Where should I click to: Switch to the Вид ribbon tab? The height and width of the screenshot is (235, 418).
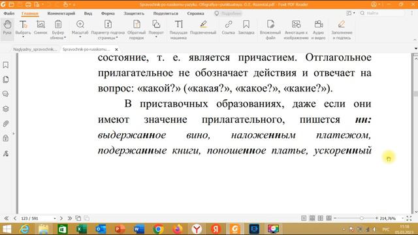click(x=88, y=13)
